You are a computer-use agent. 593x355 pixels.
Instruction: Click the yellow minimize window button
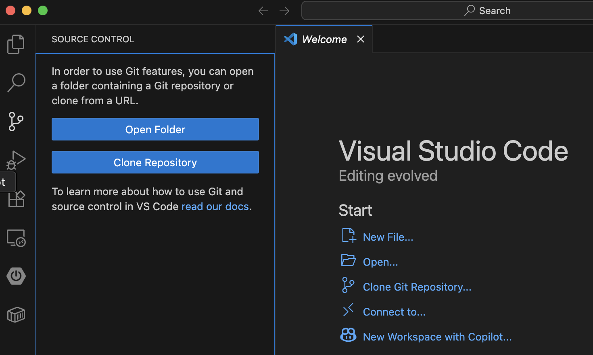[27, 10]
